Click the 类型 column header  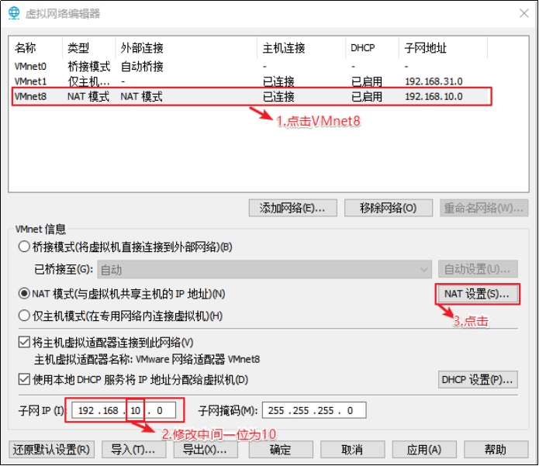click(88, 48)
